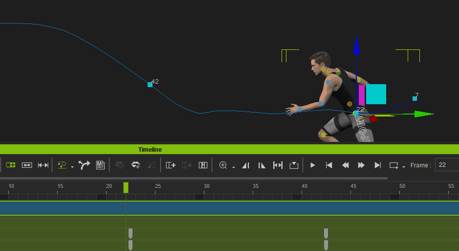Open dropdown beside object related keys icon

point(72,167)
